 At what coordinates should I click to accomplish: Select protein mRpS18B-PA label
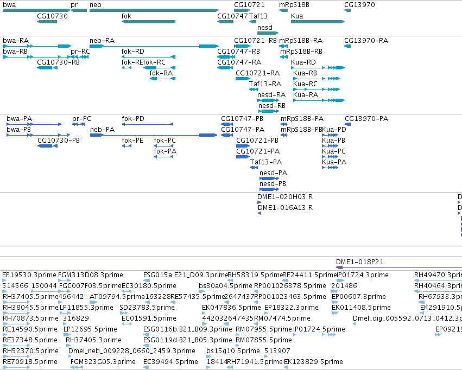tap(302, 119)
